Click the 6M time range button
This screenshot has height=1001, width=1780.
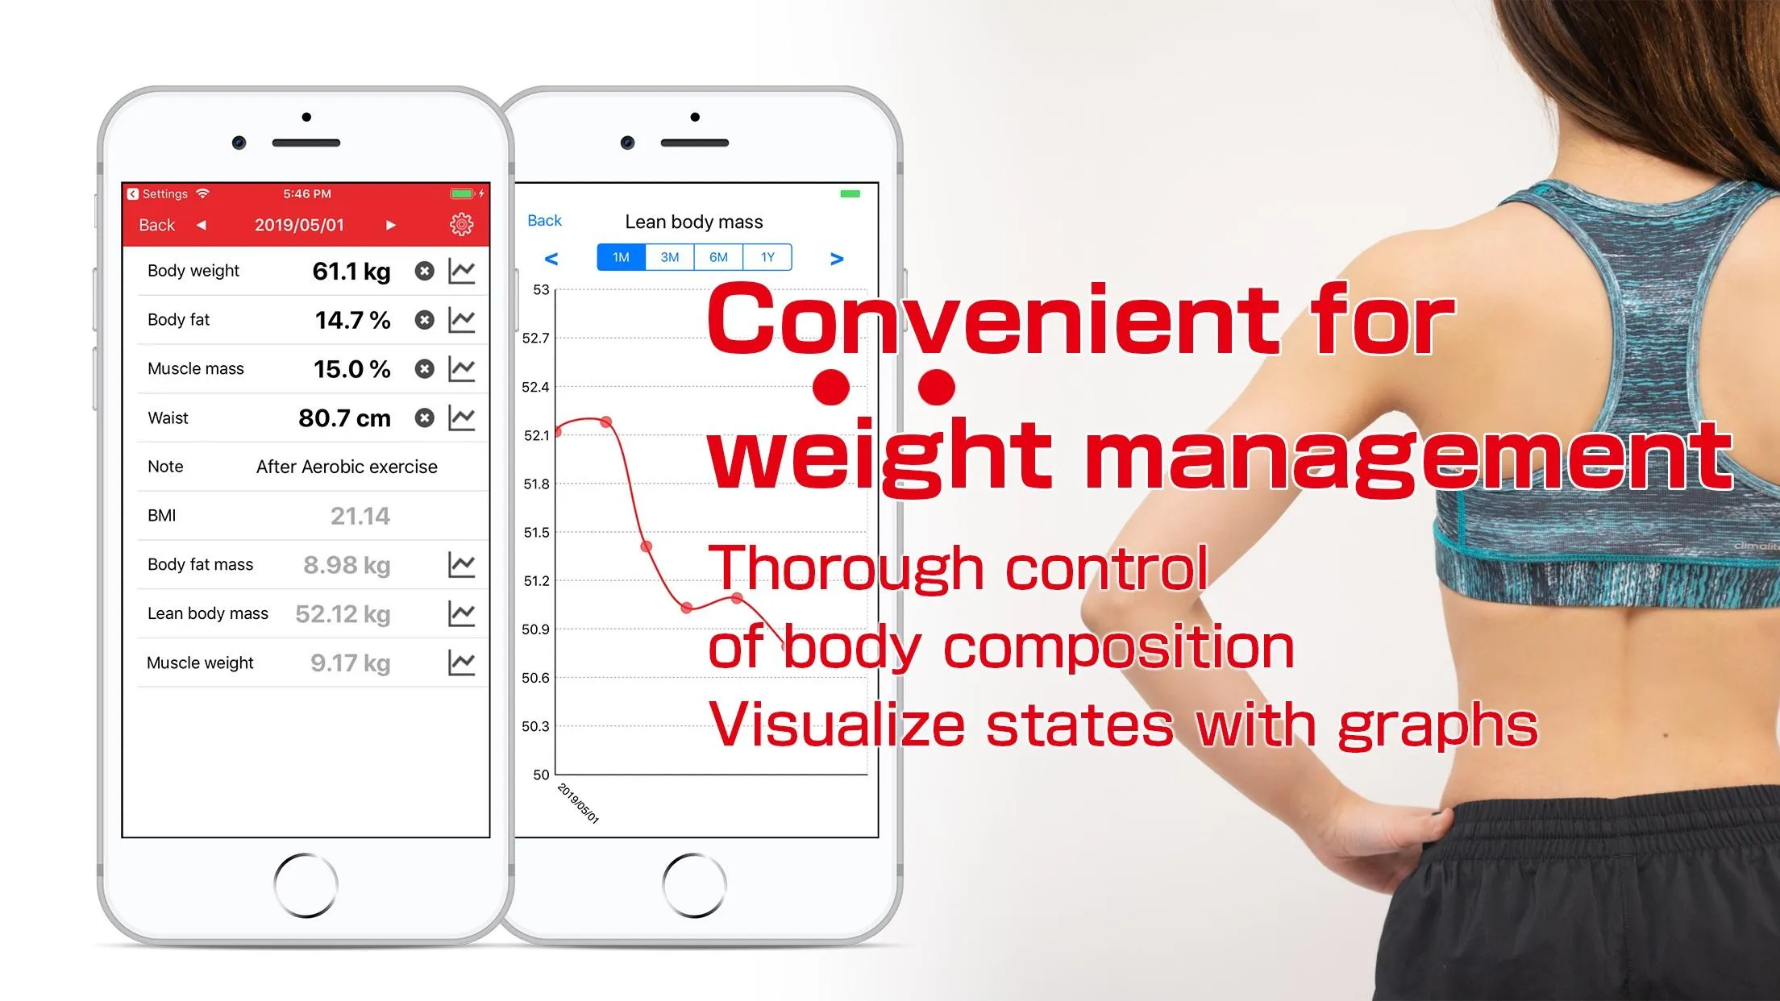click(x=720, y=255)
